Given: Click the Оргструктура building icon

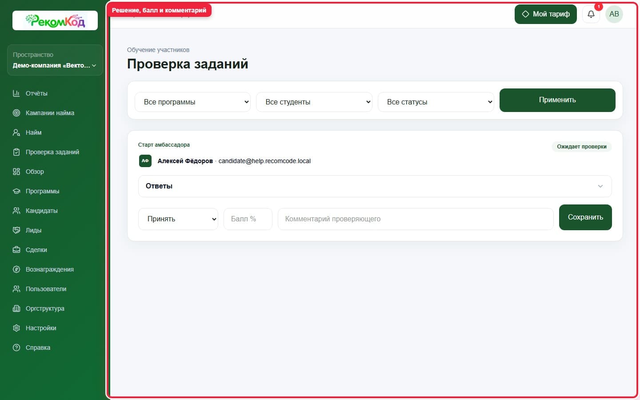Looking at the screenshot, I should pos(16,308).
